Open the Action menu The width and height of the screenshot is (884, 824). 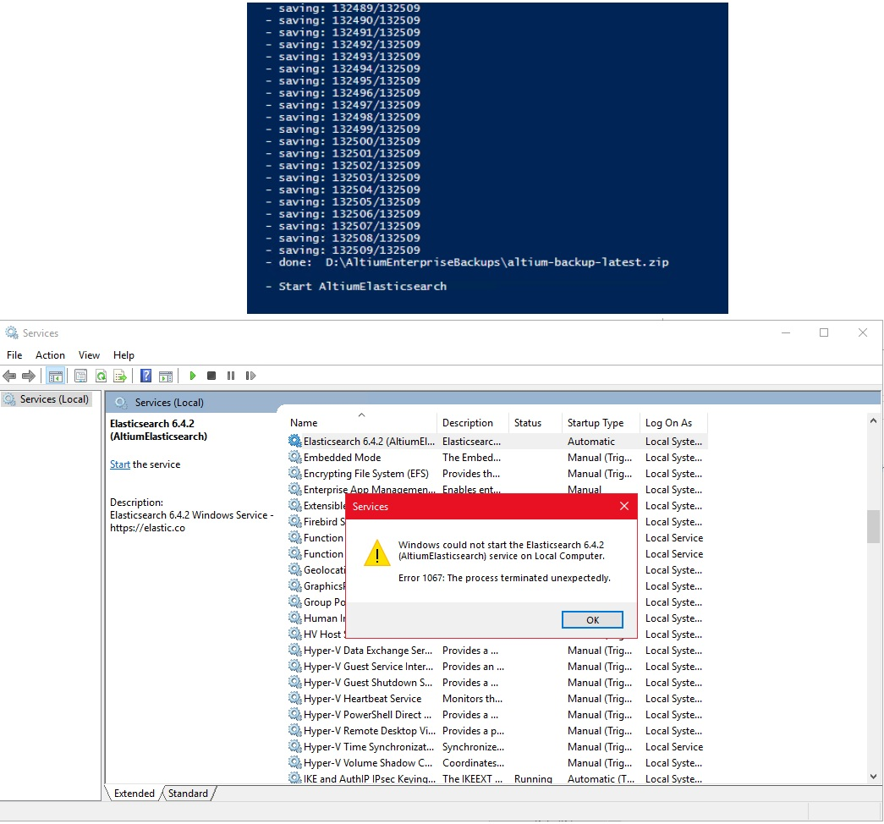50,355
